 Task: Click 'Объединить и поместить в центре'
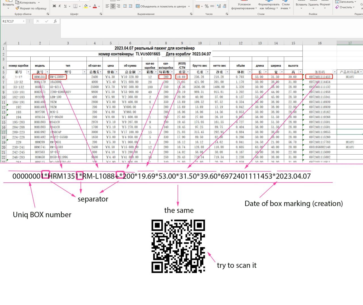[161, 6]
